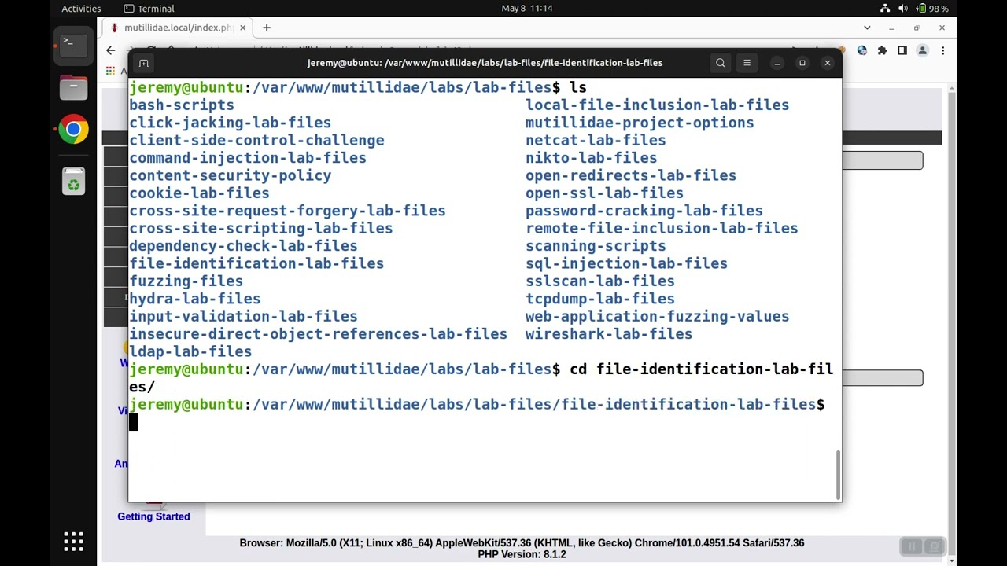
Task: Click password-cracking-lab-files entry
Action: [644, 211]
